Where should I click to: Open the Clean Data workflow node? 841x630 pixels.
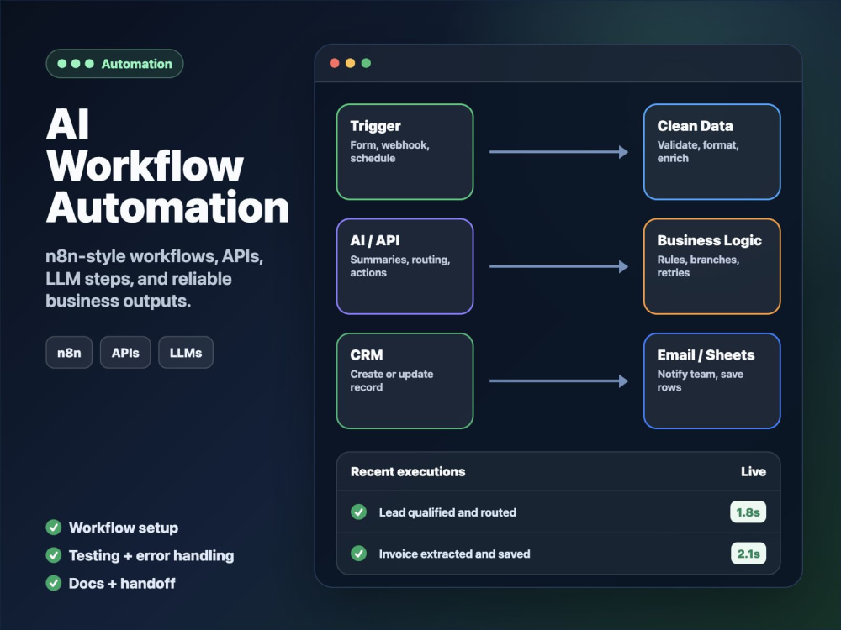pos(711,151)
